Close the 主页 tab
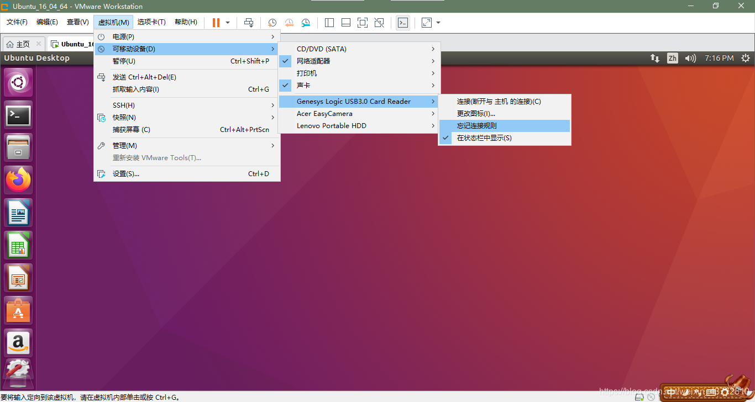The image size is (755, 402). pyautogui.click(x=39, y=44)
